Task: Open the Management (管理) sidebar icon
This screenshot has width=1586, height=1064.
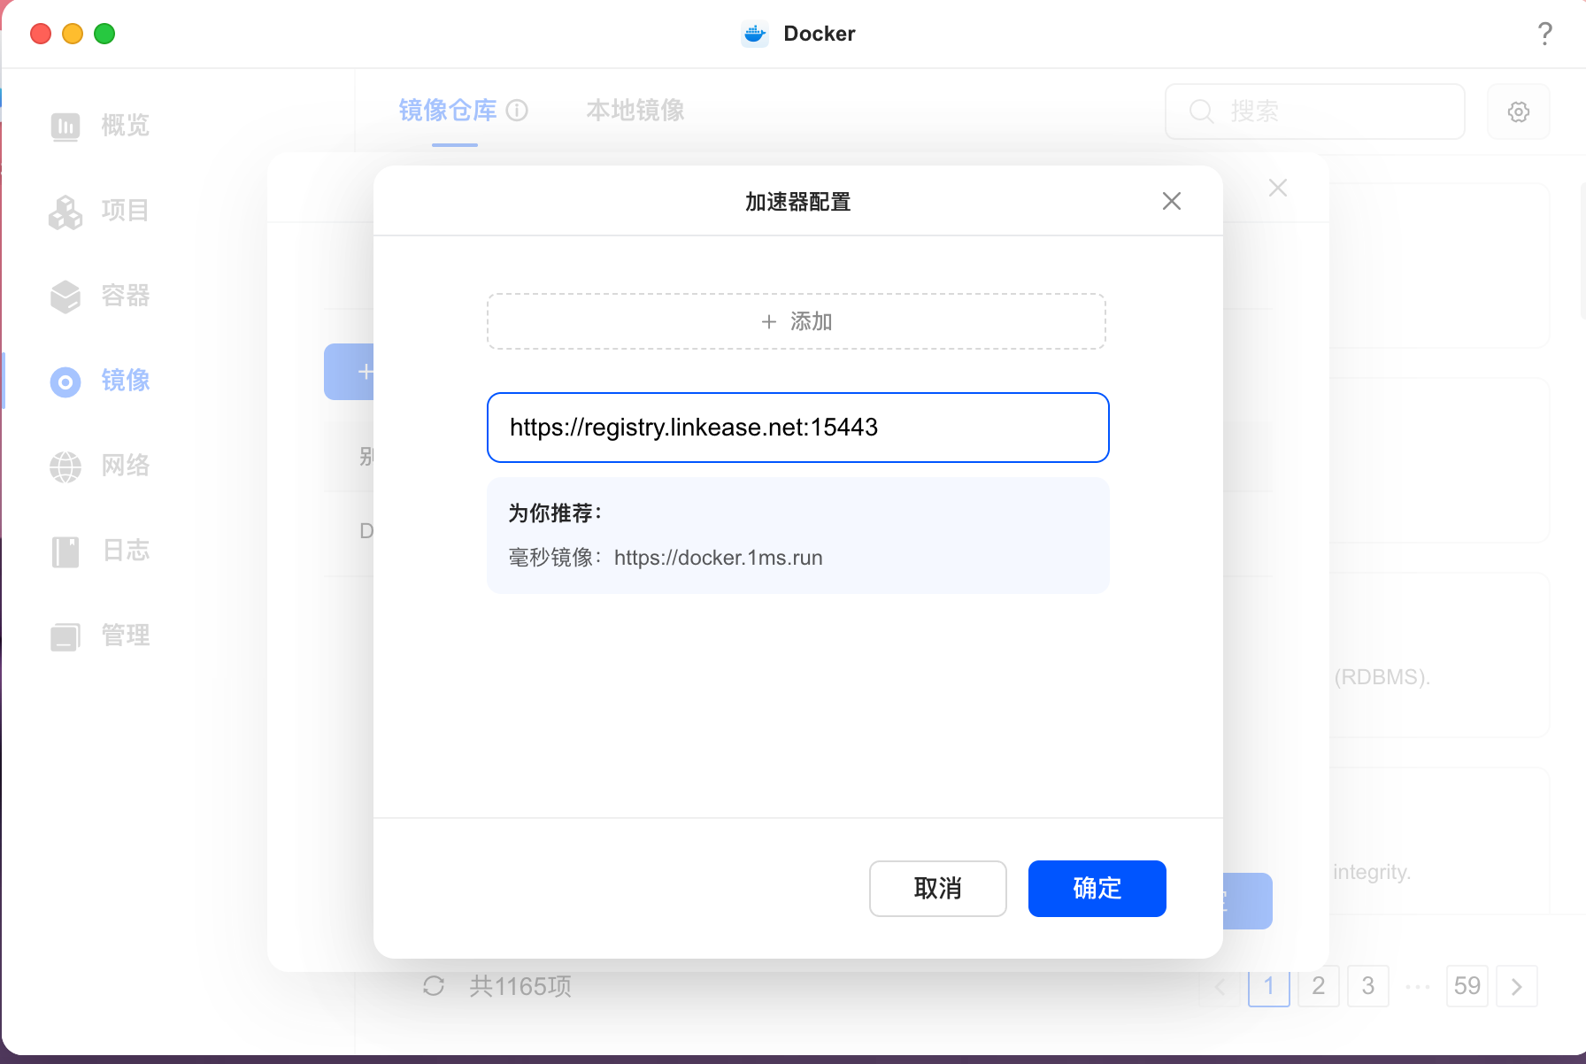Action: tap(65, 636)
